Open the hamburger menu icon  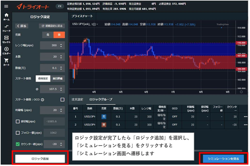6,6
